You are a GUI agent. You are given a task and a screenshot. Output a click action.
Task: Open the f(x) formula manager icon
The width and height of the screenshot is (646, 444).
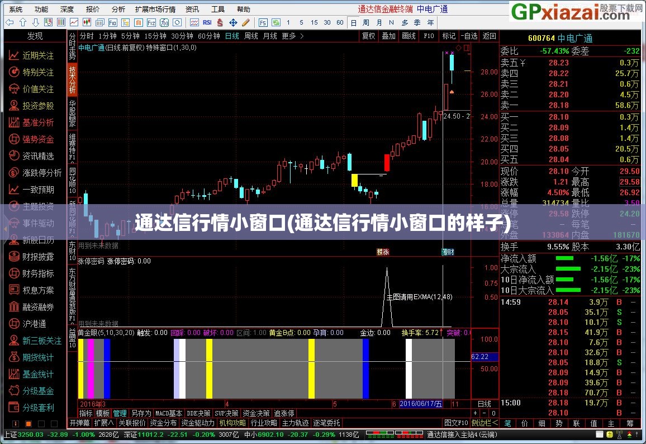pyautogui.click(x=164, y=22)
